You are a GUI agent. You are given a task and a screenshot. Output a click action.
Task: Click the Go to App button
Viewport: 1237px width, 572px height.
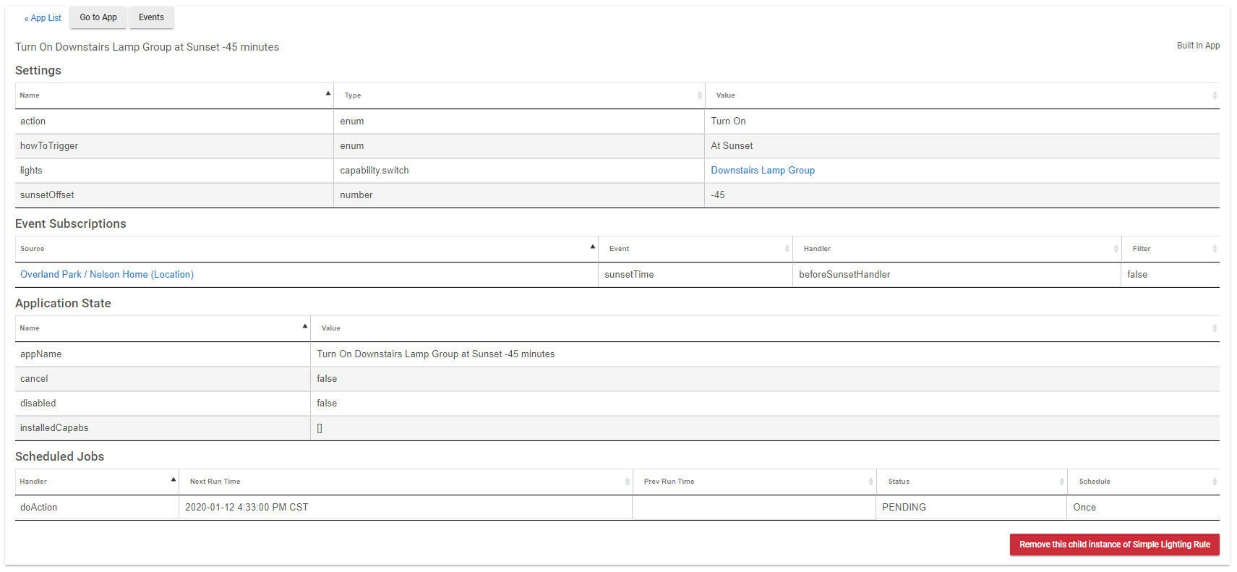(98, 17)
